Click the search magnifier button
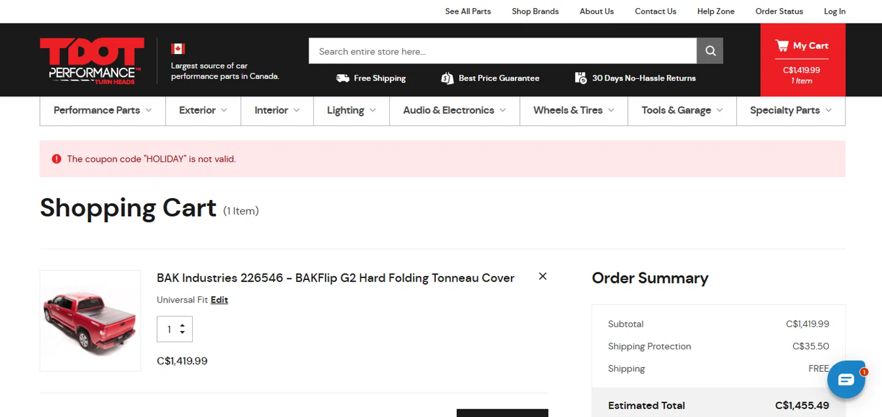The image size is (882, 417). tap(710, 51)
